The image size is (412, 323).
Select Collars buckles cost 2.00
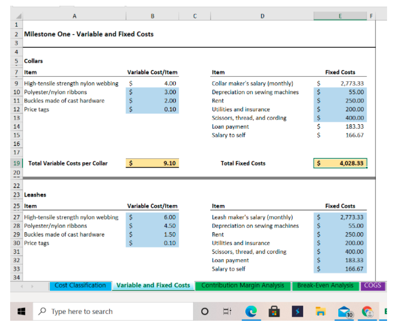(152, 100)
